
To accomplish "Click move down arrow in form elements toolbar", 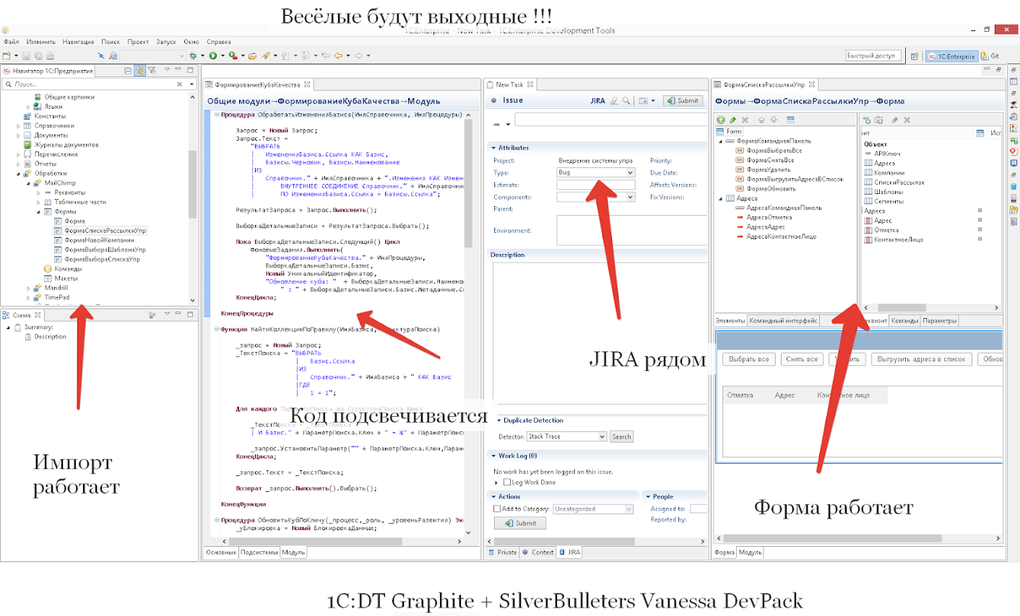I will (x=774, y=120).
